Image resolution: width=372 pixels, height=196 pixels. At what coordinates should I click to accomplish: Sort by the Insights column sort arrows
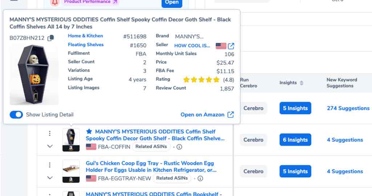[302, 83]
